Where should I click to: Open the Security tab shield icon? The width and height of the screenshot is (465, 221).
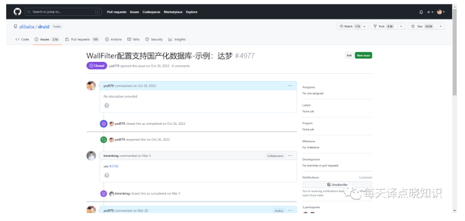[x=147, y=39]
